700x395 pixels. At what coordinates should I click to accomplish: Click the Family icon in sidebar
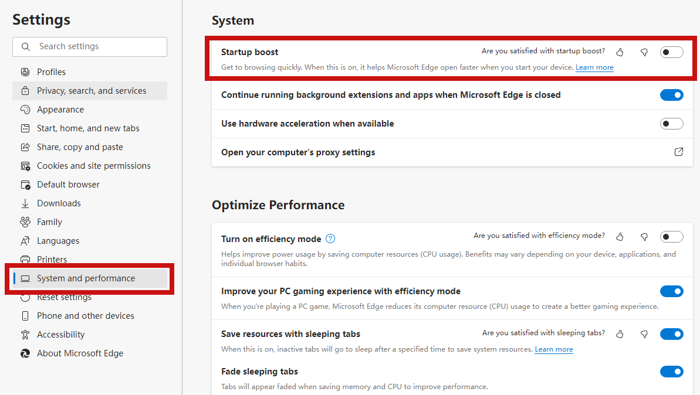click(x=25, y=222)
